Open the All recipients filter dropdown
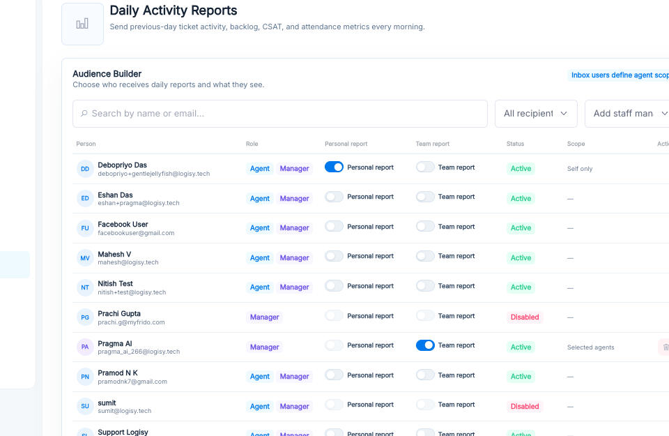The width and height of the screenshot is (669, 436). [x=536, y=114]
